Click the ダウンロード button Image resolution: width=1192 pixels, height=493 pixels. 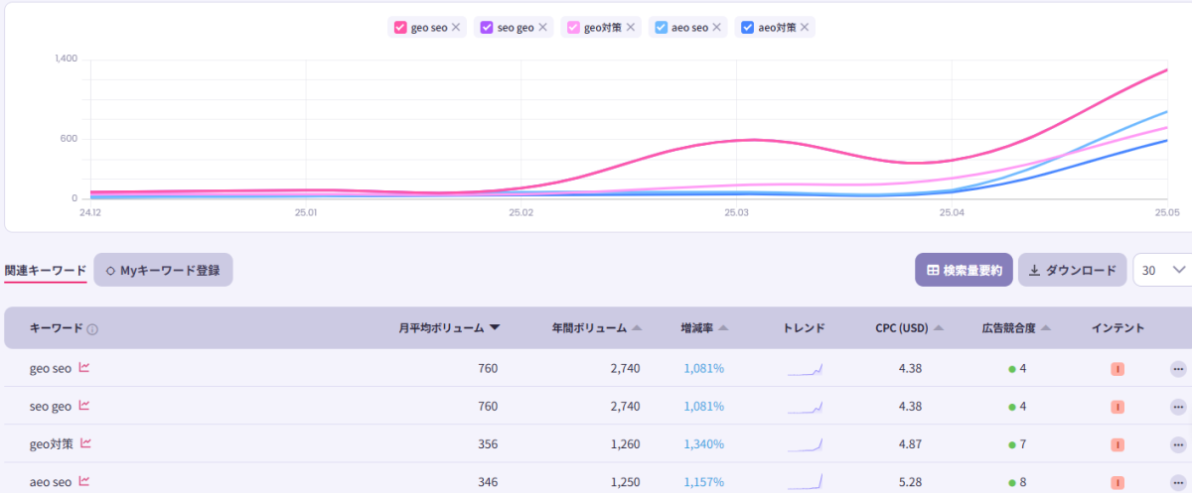(1072, 270)
